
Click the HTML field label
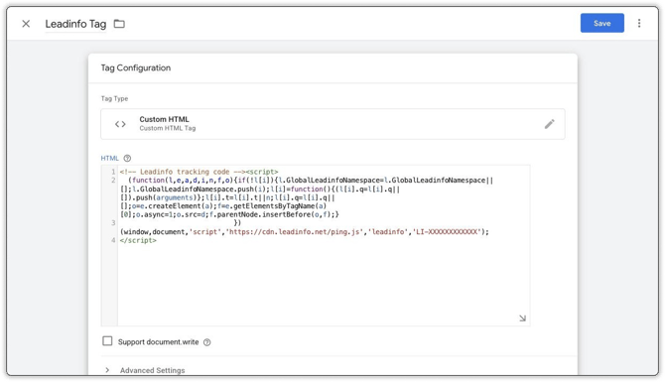(109, 158)
